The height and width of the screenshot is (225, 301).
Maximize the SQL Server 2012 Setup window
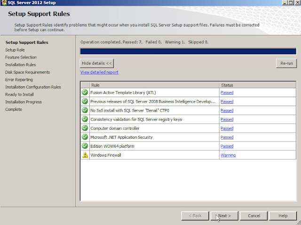(291, 3)
